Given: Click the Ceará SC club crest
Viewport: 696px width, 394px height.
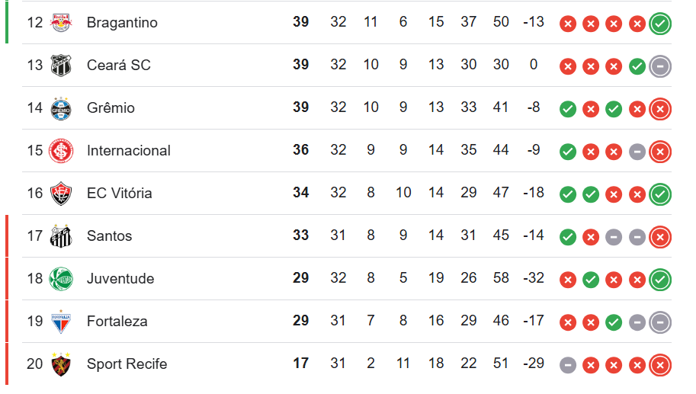Looking at the screenshot, I should (x=61, y=66).
